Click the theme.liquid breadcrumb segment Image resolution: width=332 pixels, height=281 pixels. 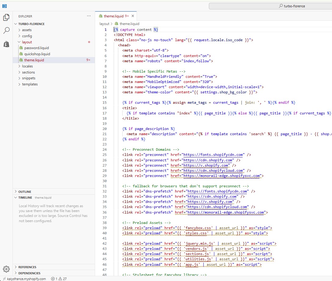(x=127, y=24)
